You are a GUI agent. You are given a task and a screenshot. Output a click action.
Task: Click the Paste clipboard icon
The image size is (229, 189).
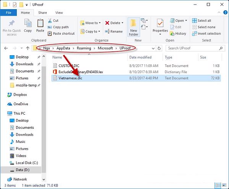pyautogui.click(x=40, y=23)
